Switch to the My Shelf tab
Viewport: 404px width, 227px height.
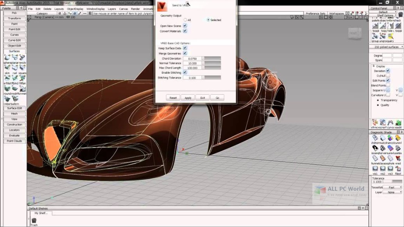click(x=41, y=213)
